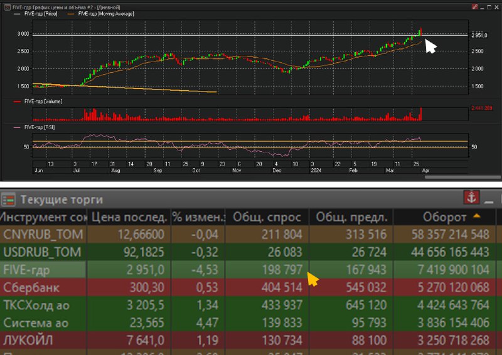Click the chart's horizontal scrollbar thumb
This screenshot has width=502, height=355.
point(462,177)
